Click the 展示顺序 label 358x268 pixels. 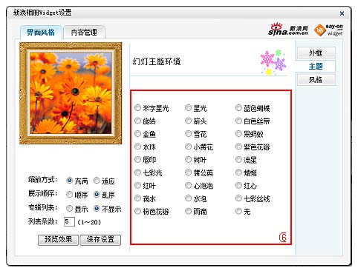(x=42, y=194)
